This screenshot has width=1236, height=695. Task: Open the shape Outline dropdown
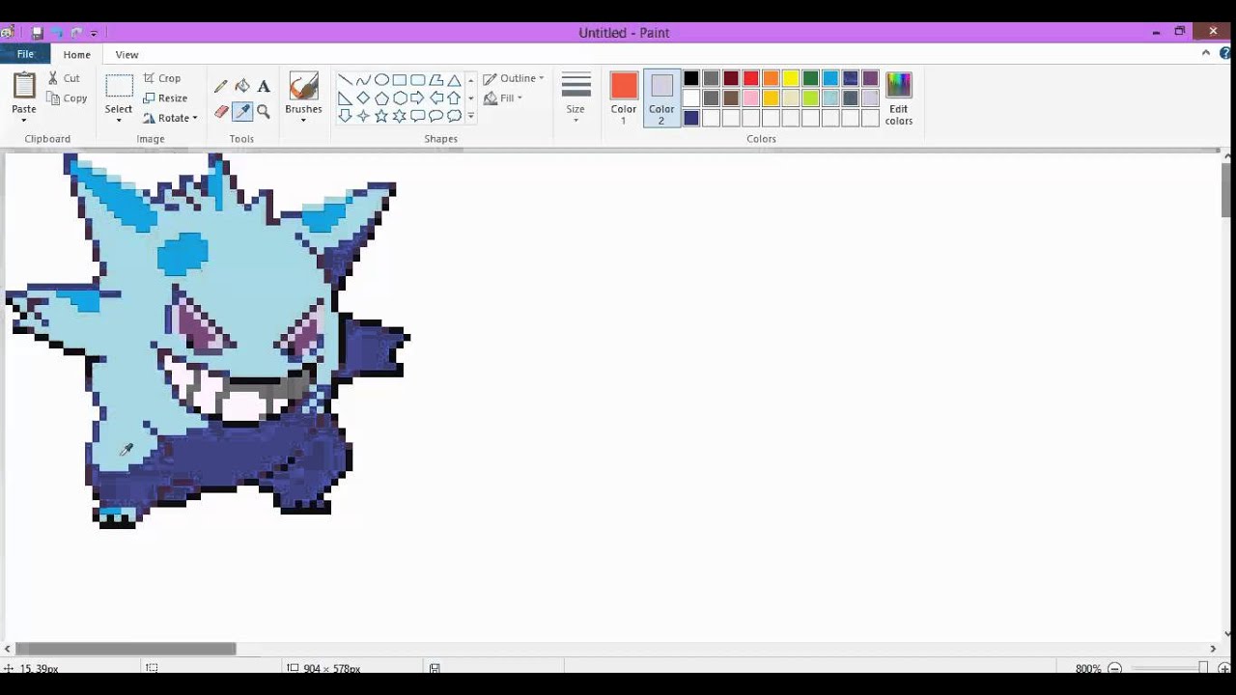(x=514, y=78)
